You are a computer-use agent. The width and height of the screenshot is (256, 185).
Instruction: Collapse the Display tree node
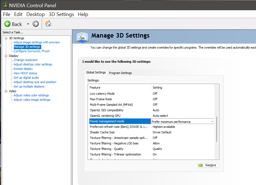(x=6, y=56)
